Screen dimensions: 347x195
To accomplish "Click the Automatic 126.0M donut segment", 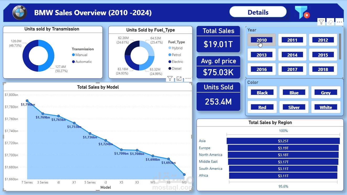I will click(26, 56).
